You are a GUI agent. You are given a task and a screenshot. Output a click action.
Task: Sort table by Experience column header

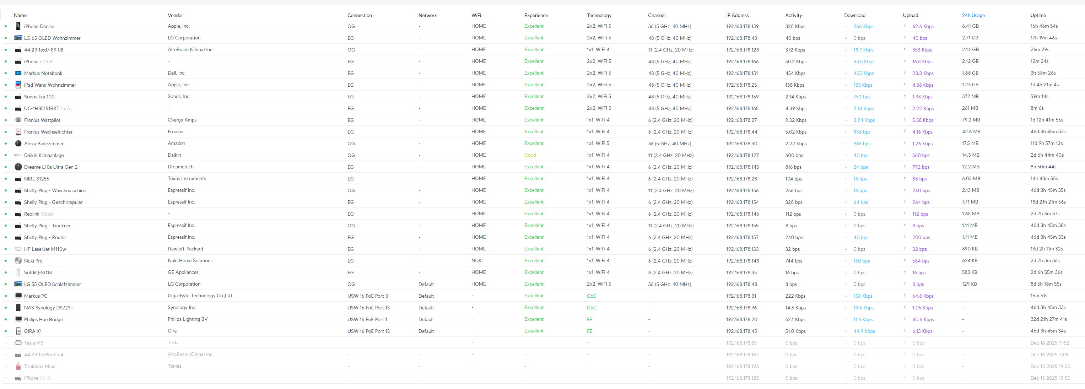point(536,16)
